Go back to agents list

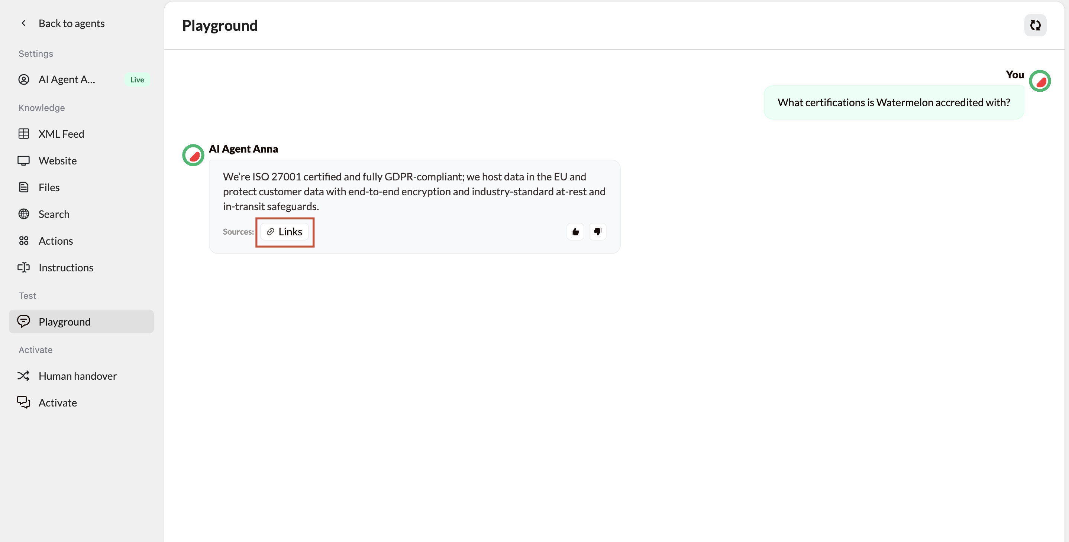tap(71, 23)
